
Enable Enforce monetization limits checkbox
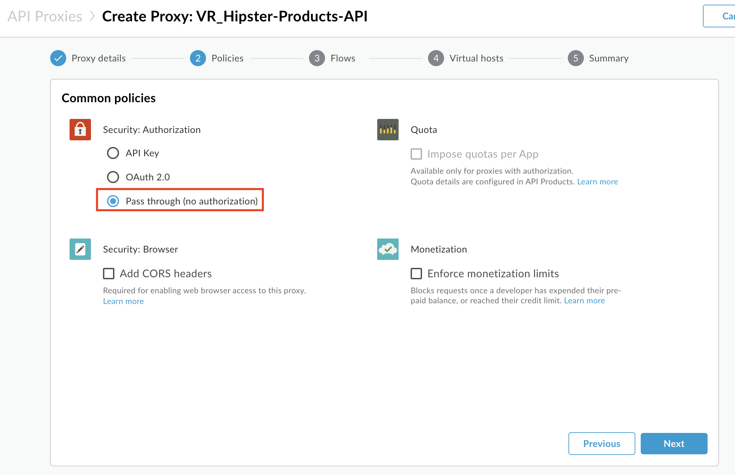click(x=416, y=274)
